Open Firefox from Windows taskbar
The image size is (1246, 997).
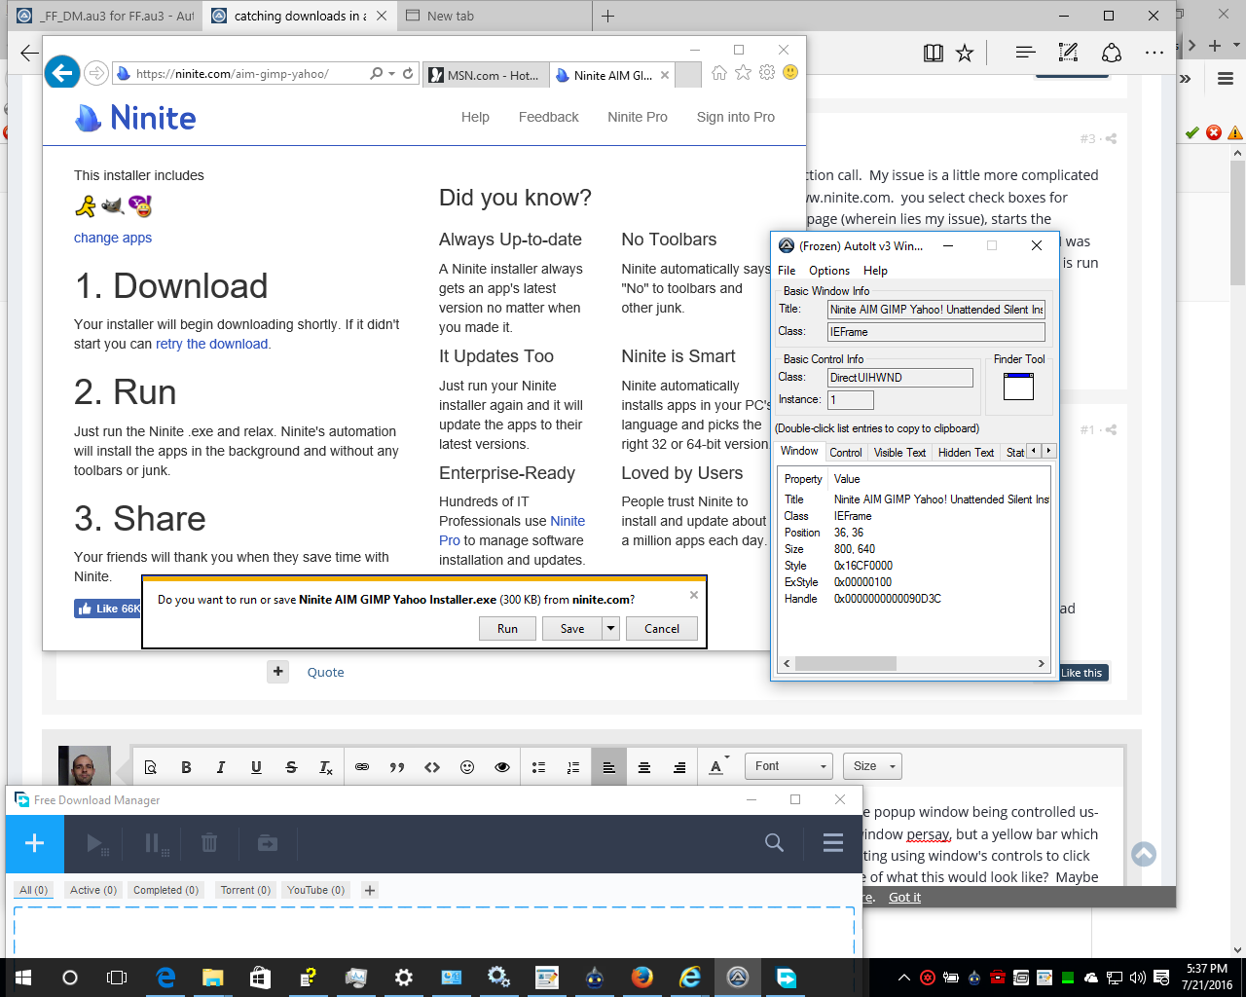click(642, 977)
